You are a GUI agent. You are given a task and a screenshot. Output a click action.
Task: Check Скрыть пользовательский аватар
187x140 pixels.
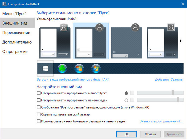[39, 114]
